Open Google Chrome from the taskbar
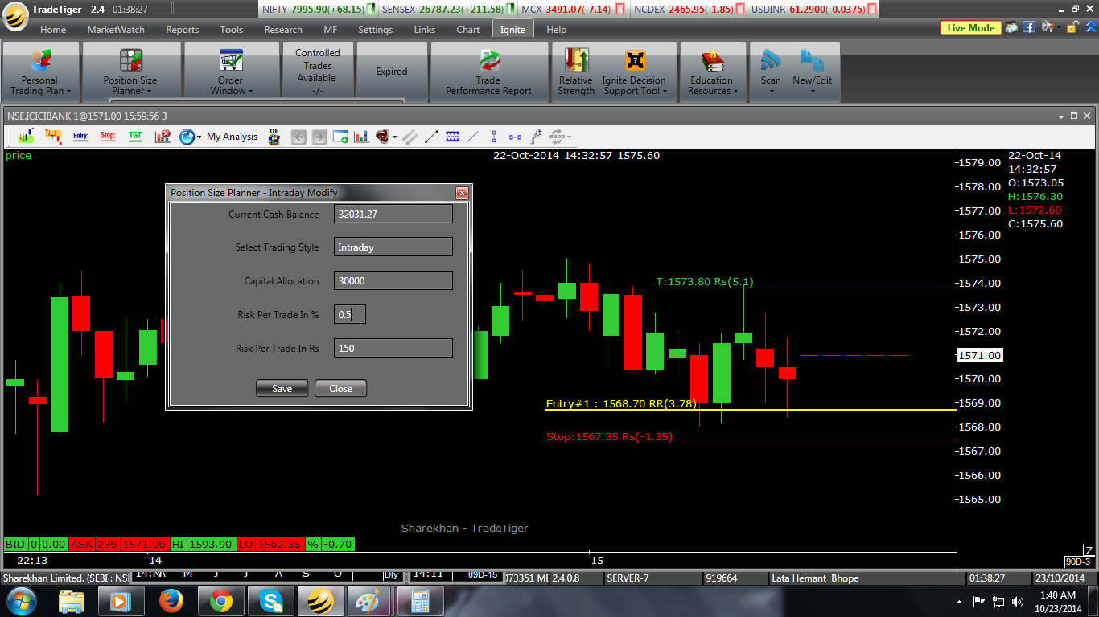Image resolution: width=1099 pixels, height=617 pixels. [x=221, y=601]
